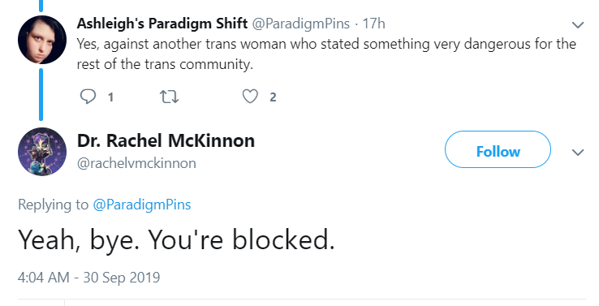The width and height of the screenshot is (599, 306).
Task: Open the 17h timestamp link
Action: tap(373, 24)
